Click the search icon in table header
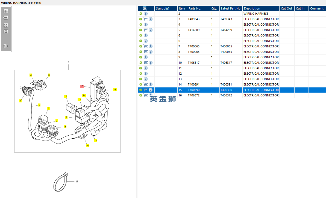The image size is (326, 198). 145,8
